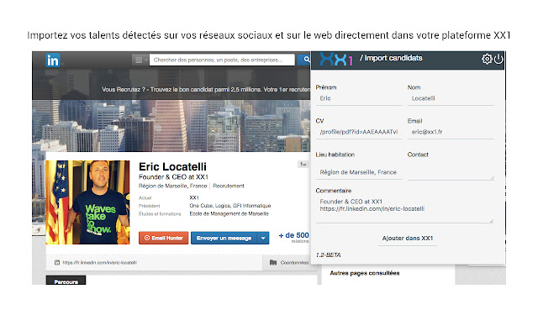This screenshot has width=538, height=336.
Task: Edit the CV profile pdf field
Action: (359, 132)
